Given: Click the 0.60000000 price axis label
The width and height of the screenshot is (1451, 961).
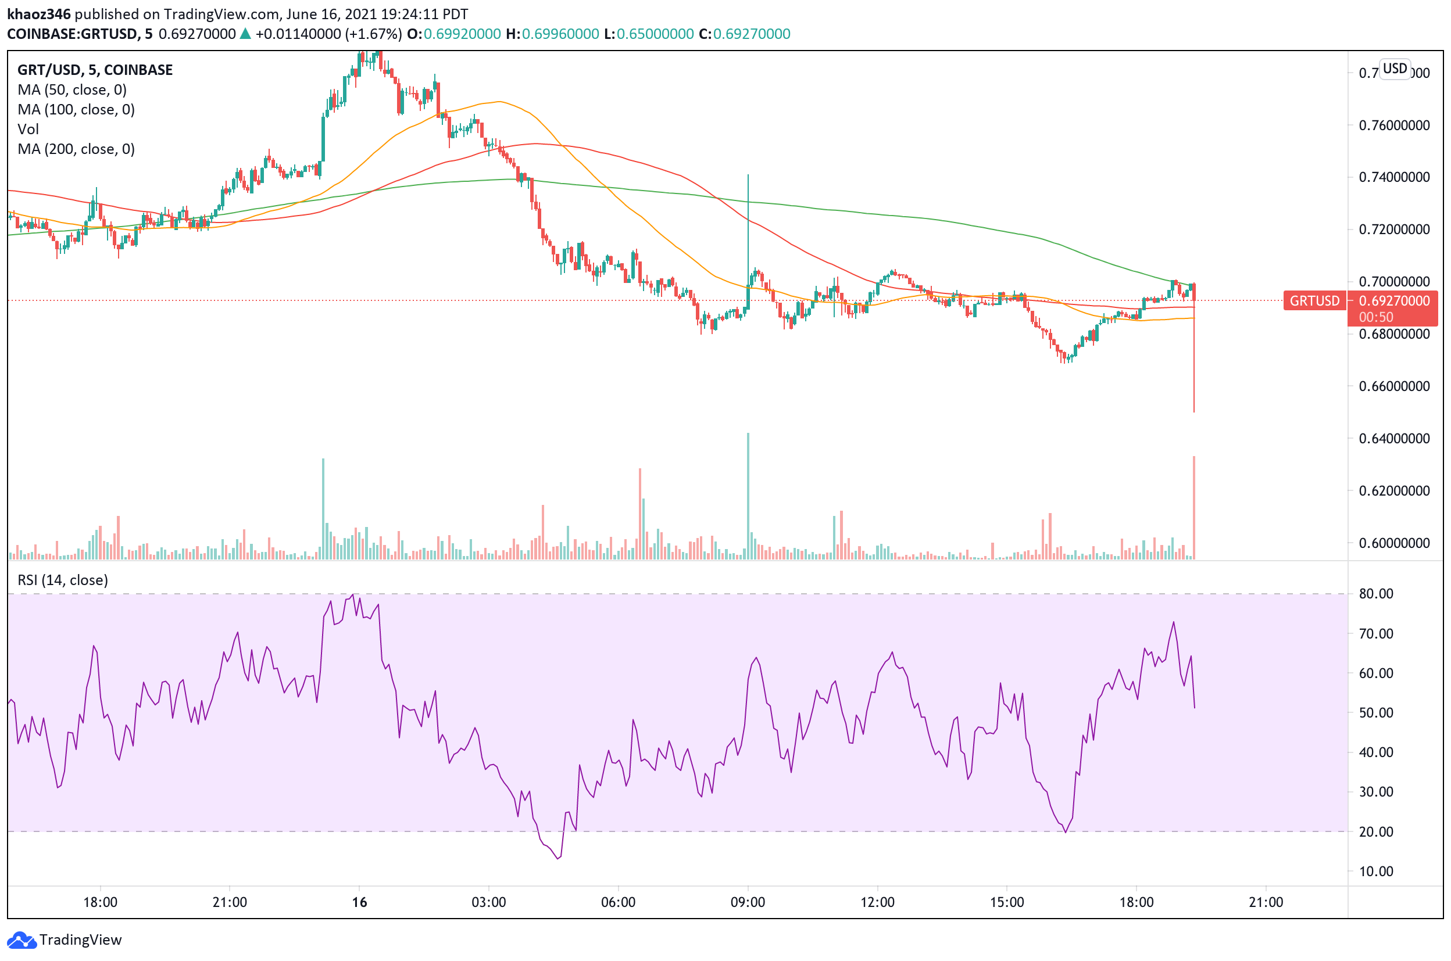Looking at the screenshot, I should pyautogui.click(x=1394, y=543).
